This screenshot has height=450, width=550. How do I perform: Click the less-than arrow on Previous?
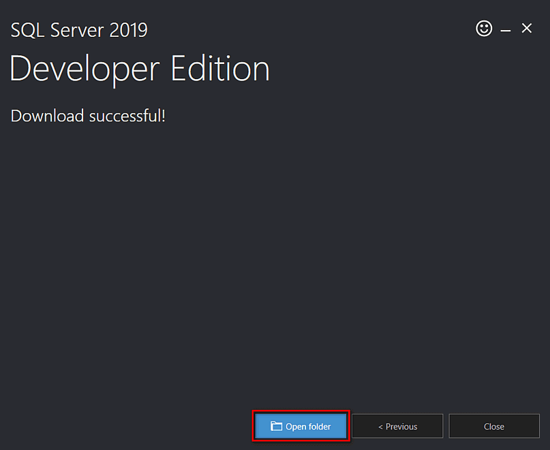pos(381,427)
